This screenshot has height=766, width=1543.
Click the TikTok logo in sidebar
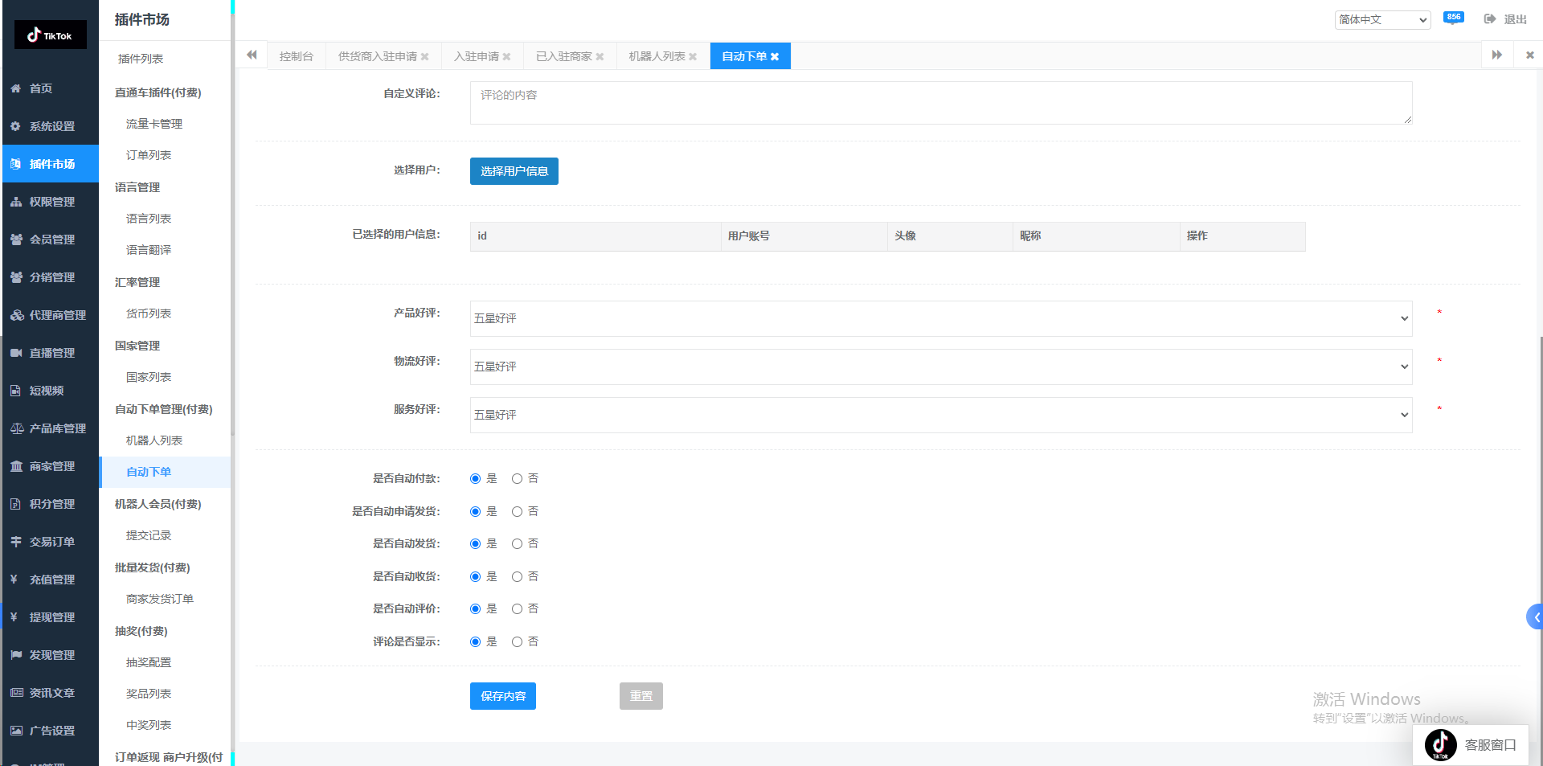[50, 35]
